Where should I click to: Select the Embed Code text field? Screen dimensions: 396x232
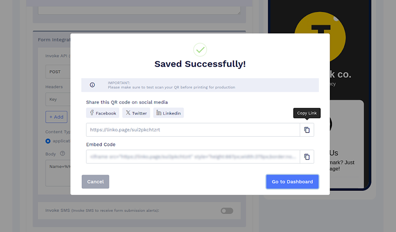193,157
